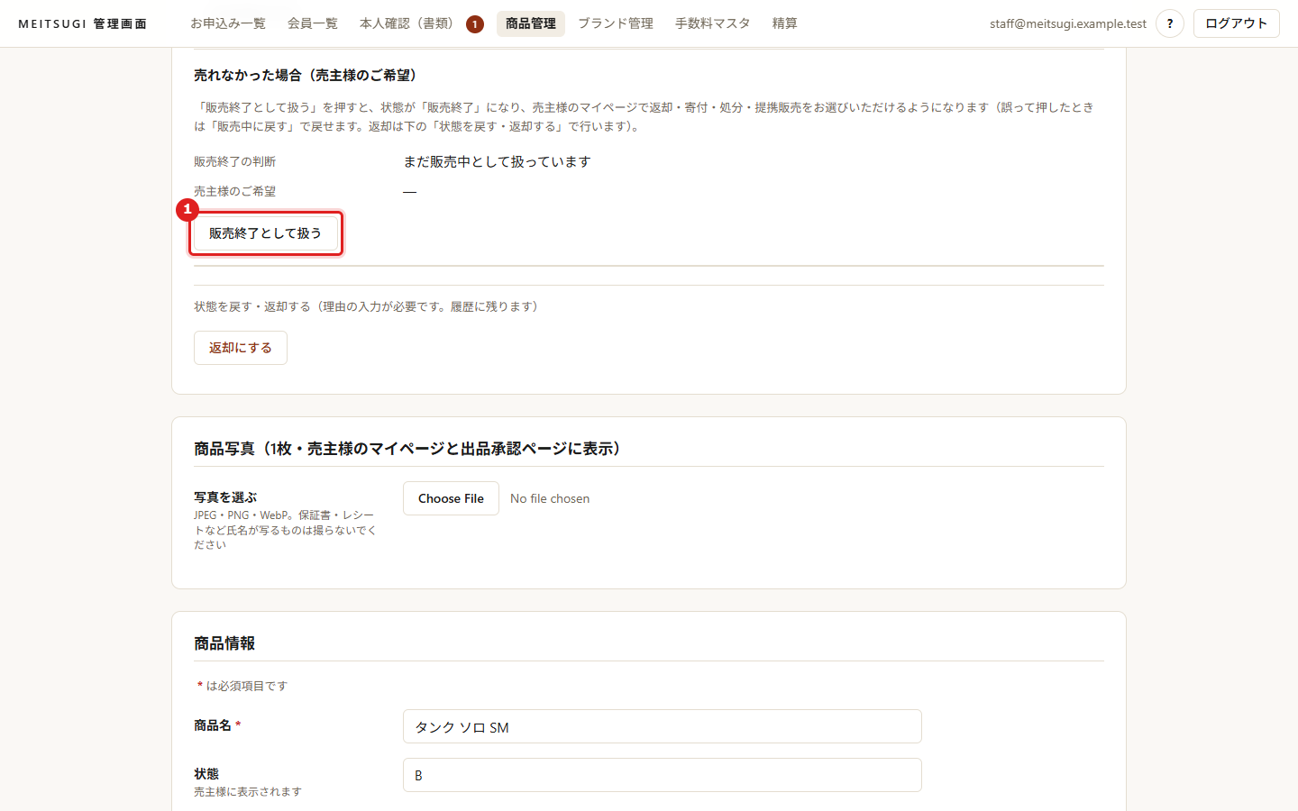
Task: Switch to ブランド管理
Action: click(x=616, y=23)
